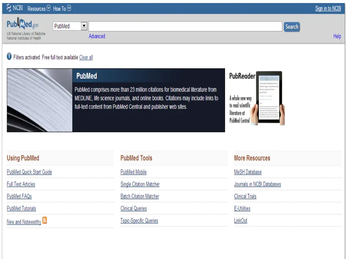Open the Help link
Image resolution: width=346 pixels, height=259 pixels.
pos(337,36)
